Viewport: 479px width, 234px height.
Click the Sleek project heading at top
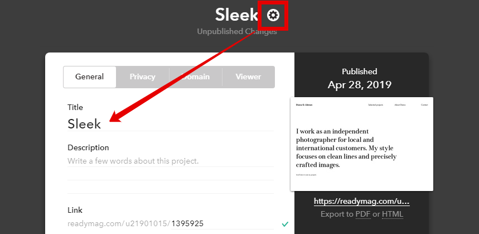[236, 15]
